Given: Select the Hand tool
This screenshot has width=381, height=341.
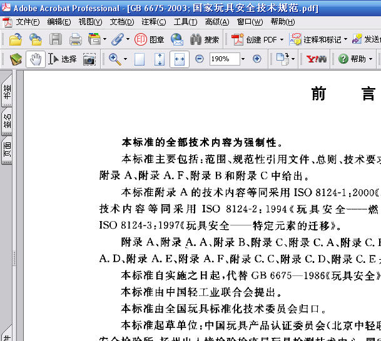Looking at the screenshot, I should (x=36, y=59).
